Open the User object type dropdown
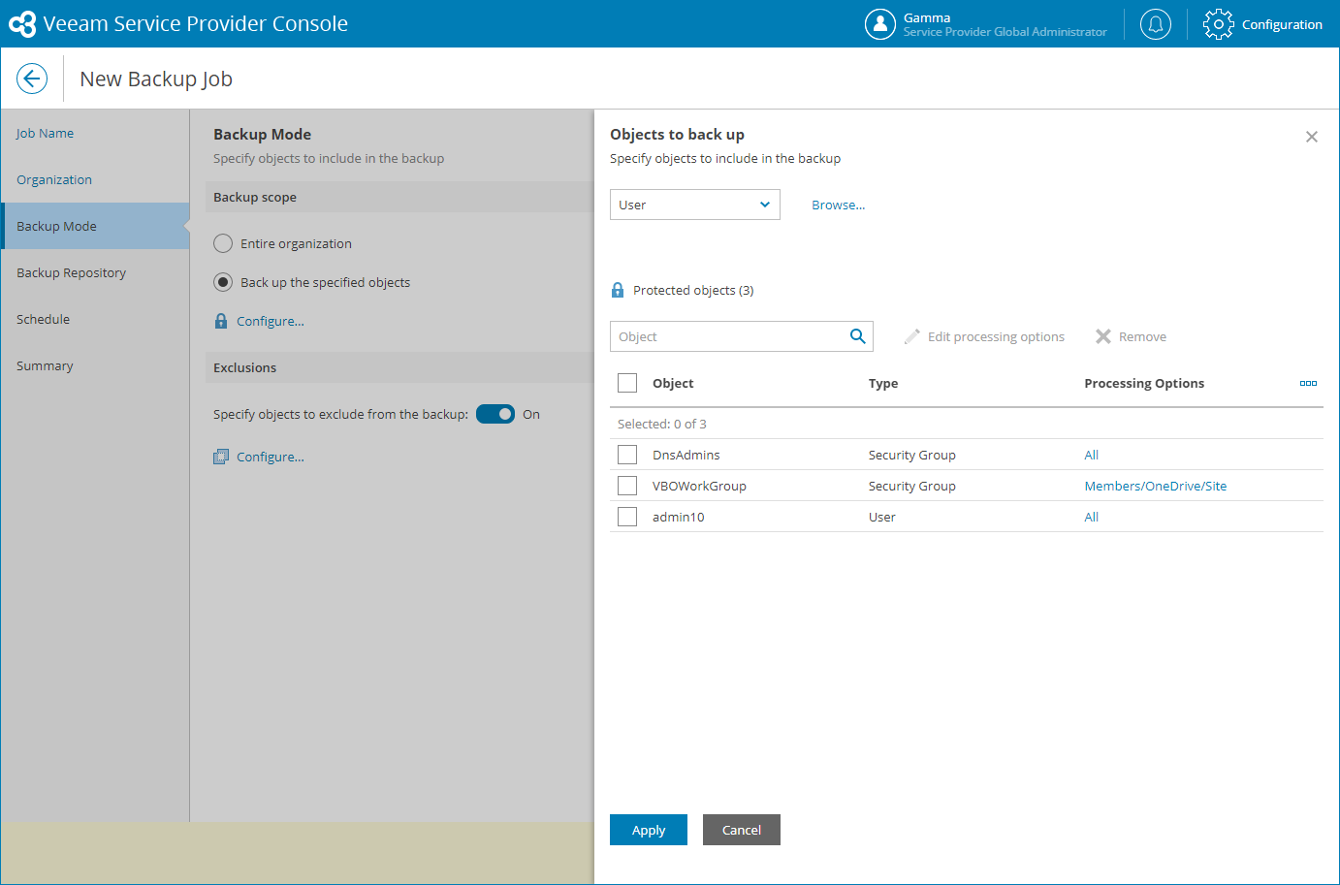 (694, 205)
